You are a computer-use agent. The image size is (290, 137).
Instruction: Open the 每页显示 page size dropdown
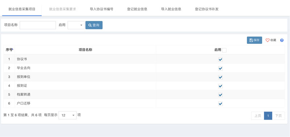(x=67, y=115)
